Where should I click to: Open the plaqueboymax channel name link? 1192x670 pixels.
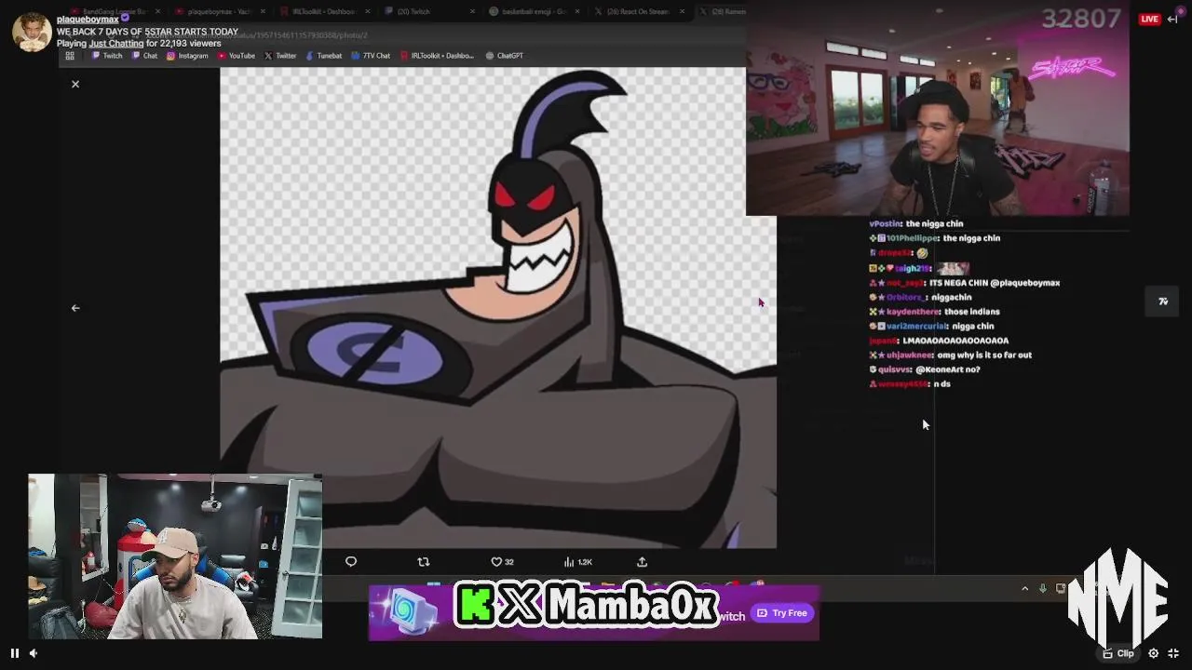point(88,20)
